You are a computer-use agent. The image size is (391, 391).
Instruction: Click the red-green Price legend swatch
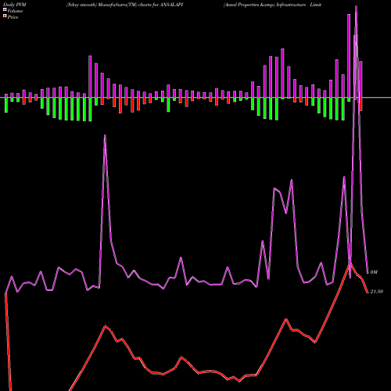point(5,16)
